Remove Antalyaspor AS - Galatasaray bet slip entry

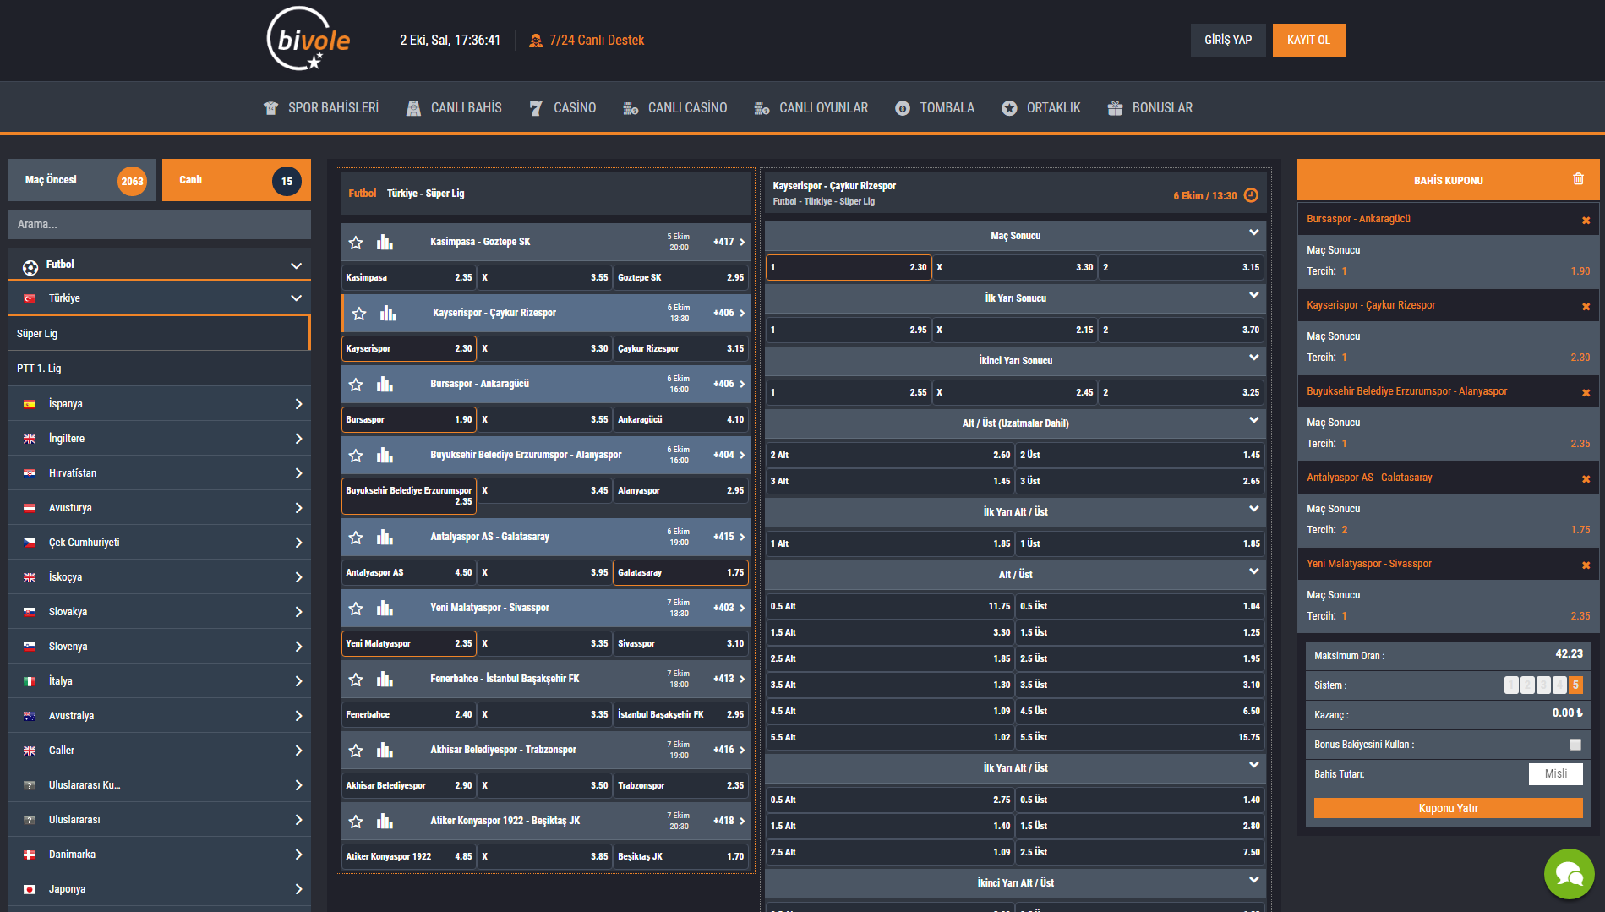[1586, 479]
